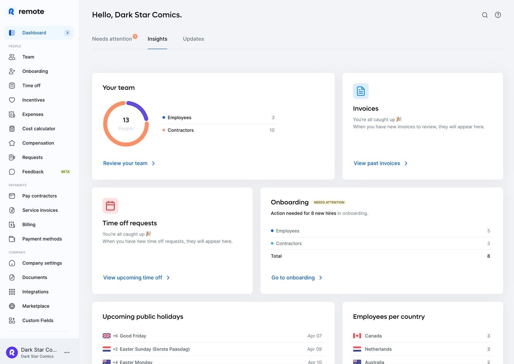Open Pay contractors in the sidebar
The image size is (514, 364).
click(x=39, y=196)
